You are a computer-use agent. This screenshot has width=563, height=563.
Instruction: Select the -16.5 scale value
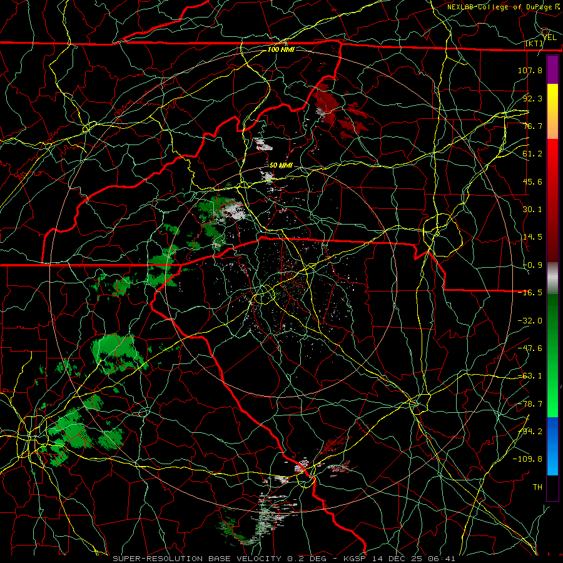[x=530, y=293]
